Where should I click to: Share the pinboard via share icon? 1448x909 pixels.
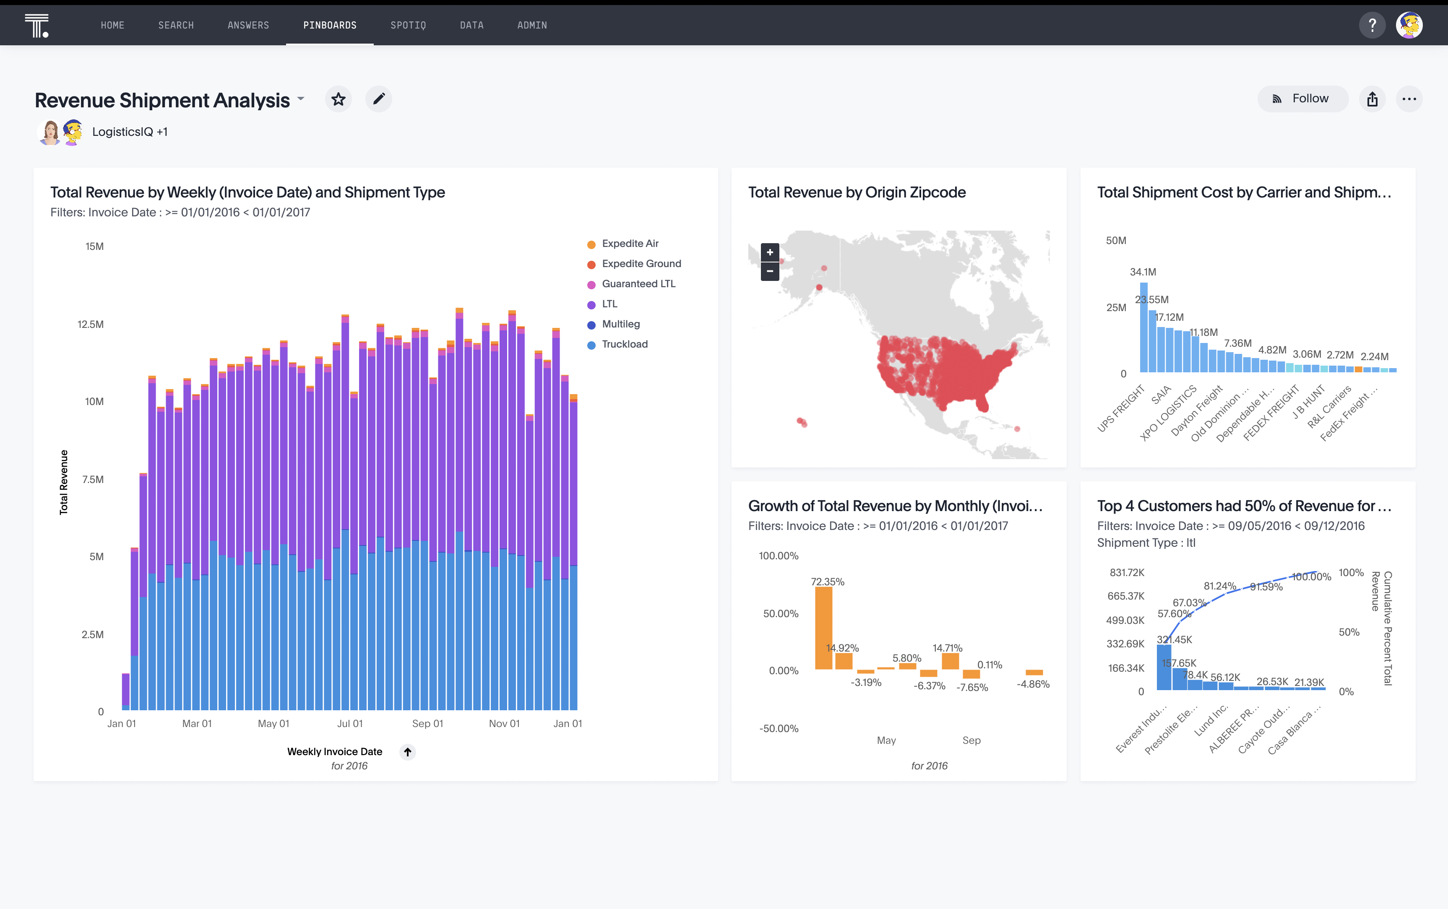pos(1372,99)
